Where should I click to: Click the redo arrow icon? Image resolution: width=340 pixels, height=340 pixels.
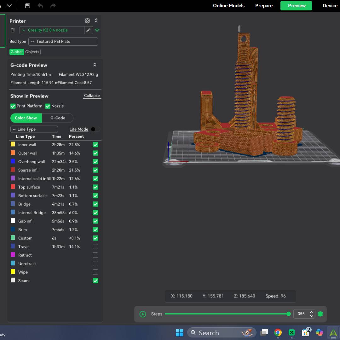pyautogui.click(x=53, y=6)
